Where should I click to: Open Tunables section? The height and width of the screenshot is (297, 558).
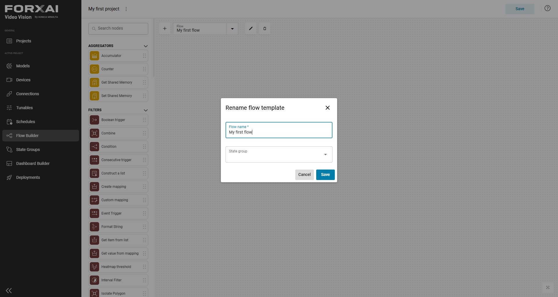[x=40, y=108]
